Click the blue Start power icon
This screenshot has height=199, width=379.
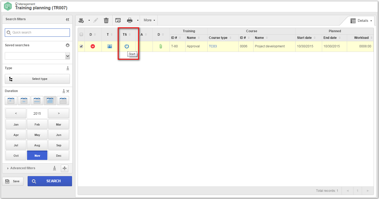pyautogui.click(x=127, y=46)
